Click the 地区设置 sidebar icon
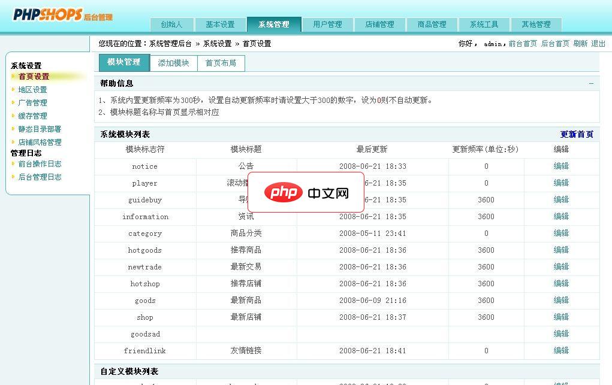Screen dimensions: 612x385 tap(13, 89)
